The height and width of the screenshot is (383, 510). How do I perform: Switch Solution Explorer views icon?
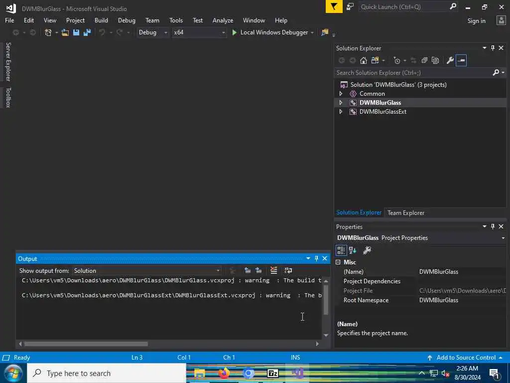tap(375, 60)
